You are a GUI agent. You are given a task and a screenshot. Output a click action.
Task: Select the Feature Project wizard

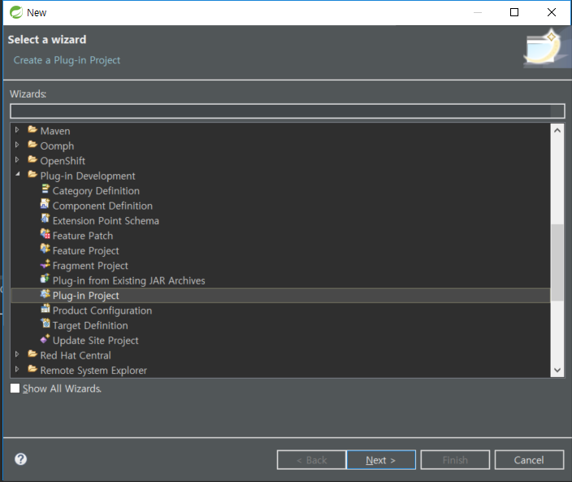click(x=86, y=250)
